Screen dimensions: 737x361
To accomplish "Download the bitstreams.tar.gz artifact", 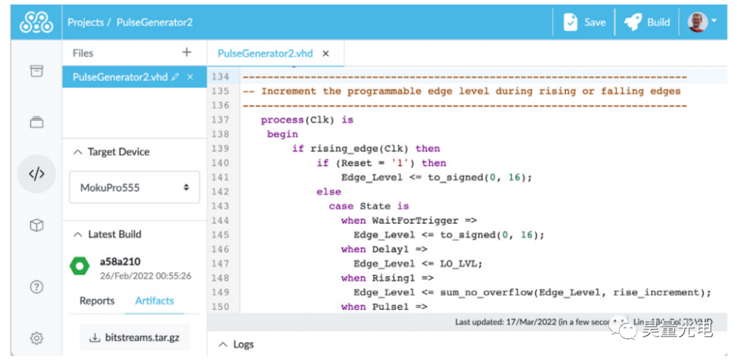I will [134, 337].
